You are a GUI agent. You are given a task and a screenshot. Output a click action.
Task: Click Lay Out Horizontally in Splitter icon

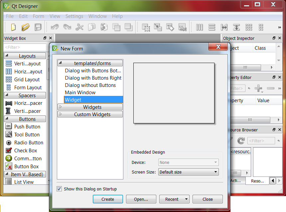coord(224,27)
